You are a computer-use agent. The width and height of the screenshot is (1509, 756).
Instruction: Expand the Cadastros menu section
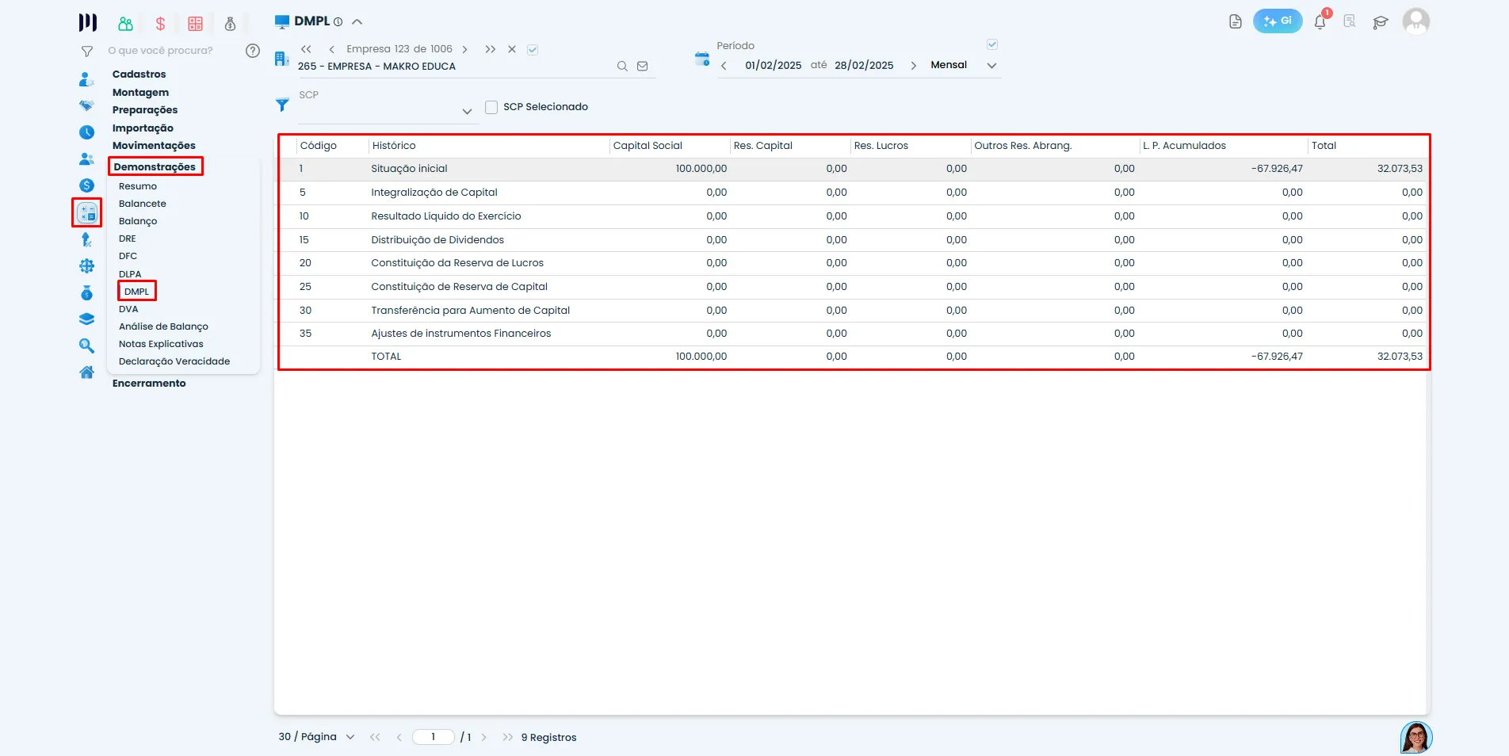[x=139, y=74]
